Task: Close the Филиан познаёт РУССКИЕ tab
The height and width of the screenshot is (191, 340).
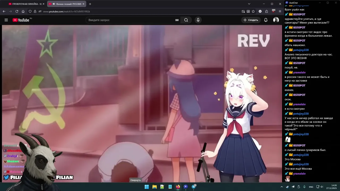Action: (x=83, y=4)
